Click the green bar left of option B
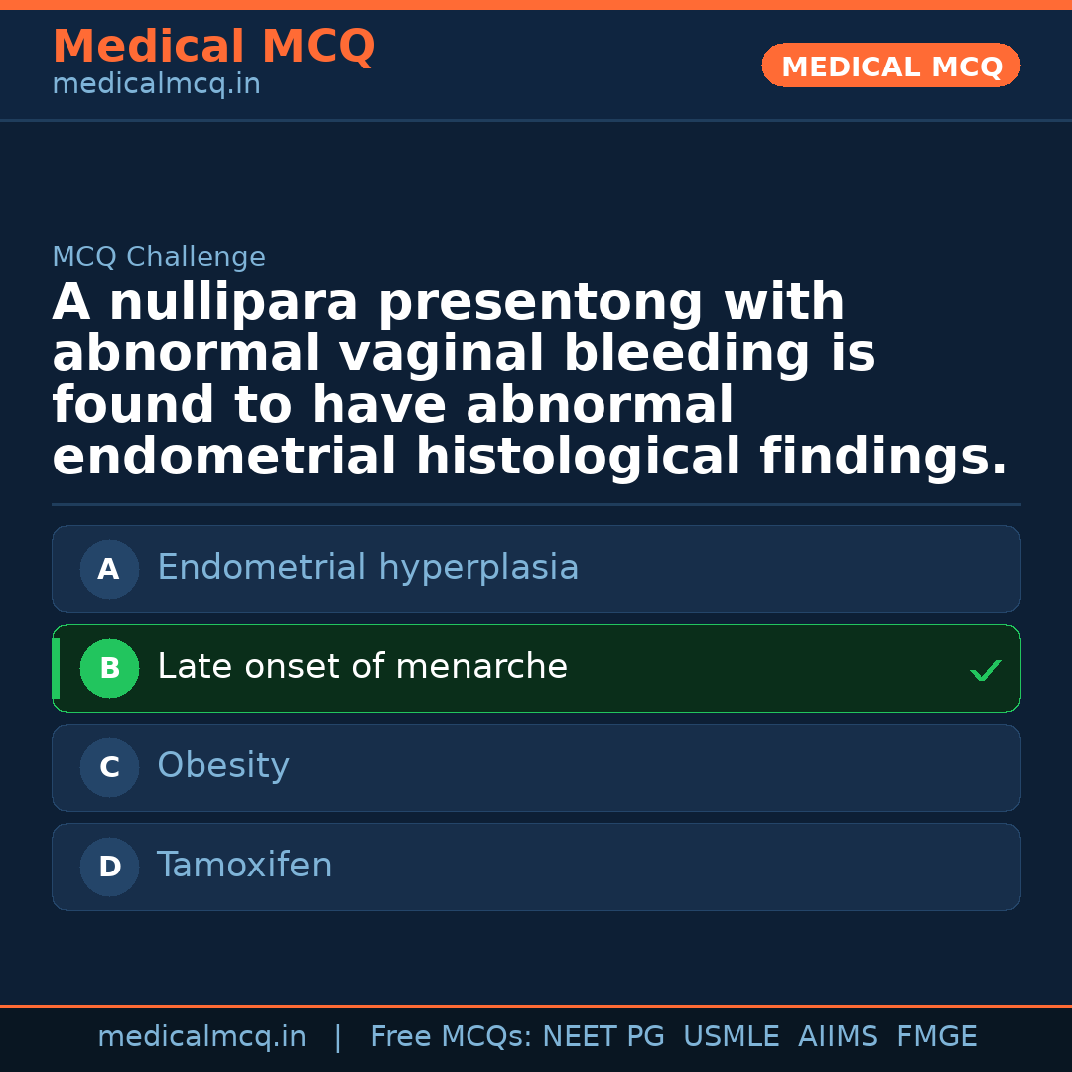1072x1072 pixels. pos(56,668)
